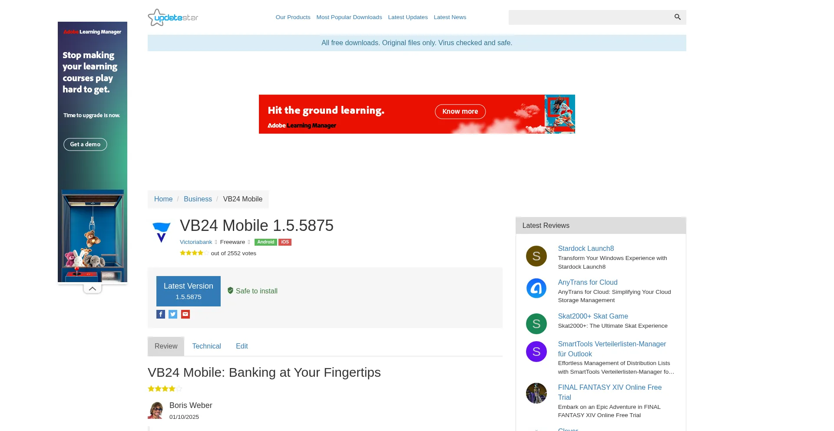Open FINAL FANTASY XIV Online Free Trial link
The height and width of the screenshot is (431, 834).
click(610, 392)
